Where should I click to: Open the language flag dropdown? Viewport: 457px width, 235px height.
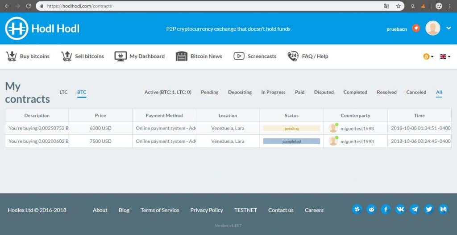point(445,57)
